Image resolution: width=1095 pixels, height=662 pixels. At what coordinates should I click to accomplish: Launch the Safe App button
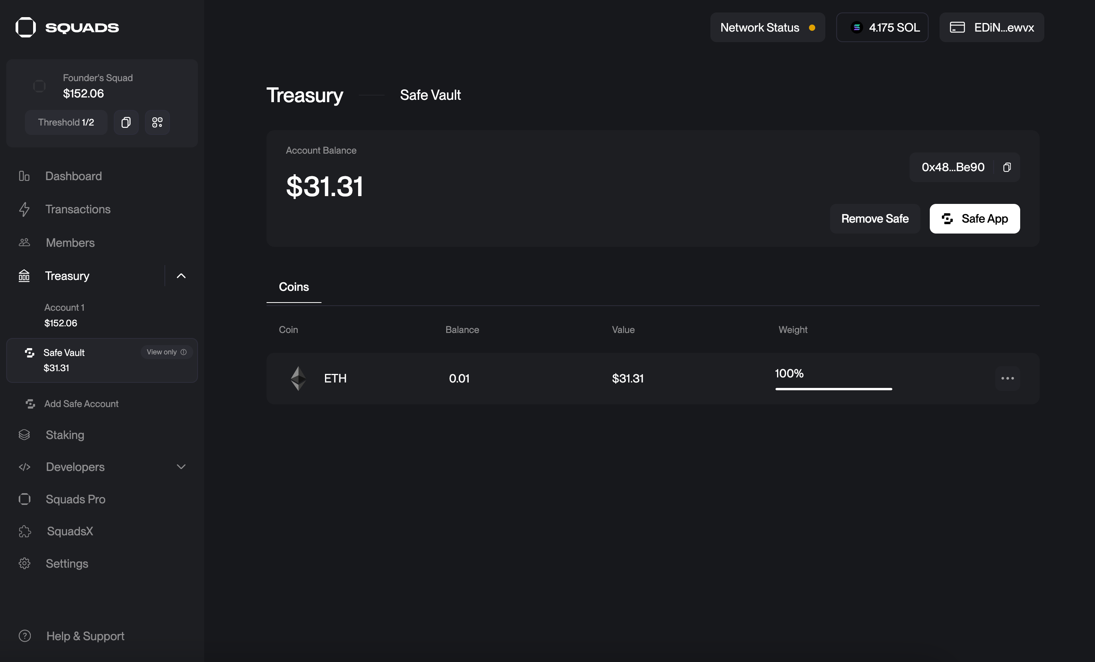[x=975, y=219]
